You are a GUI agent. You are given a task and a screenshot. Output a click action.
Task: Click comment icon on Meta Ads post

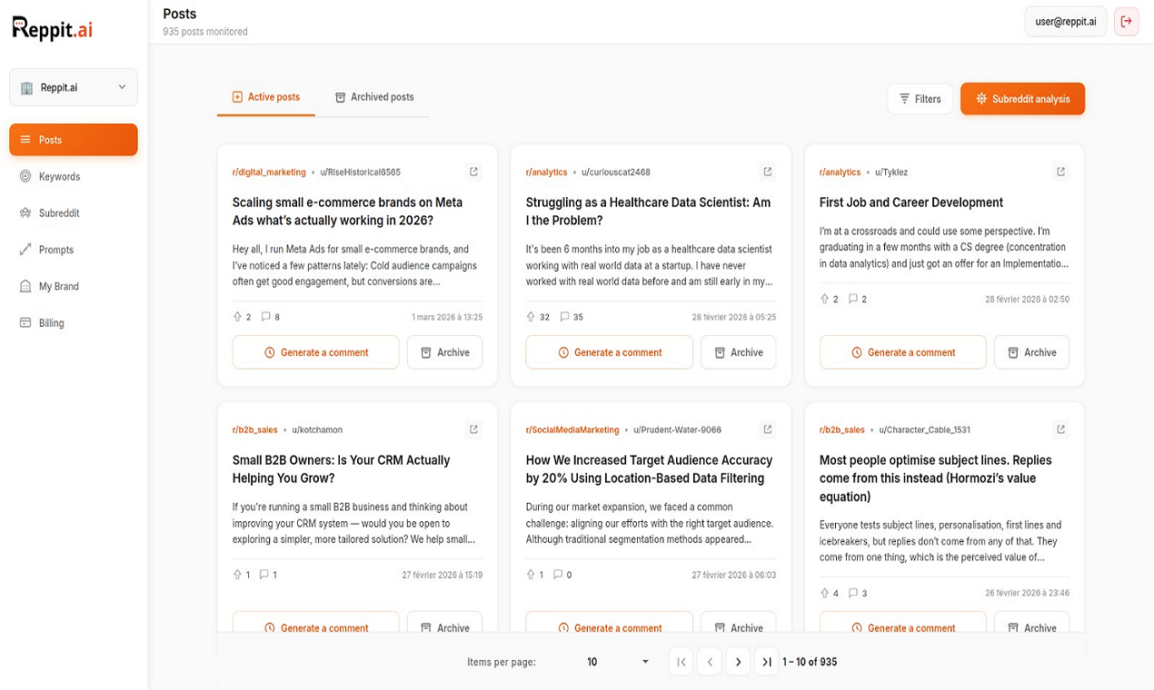(x=266, y=317)
